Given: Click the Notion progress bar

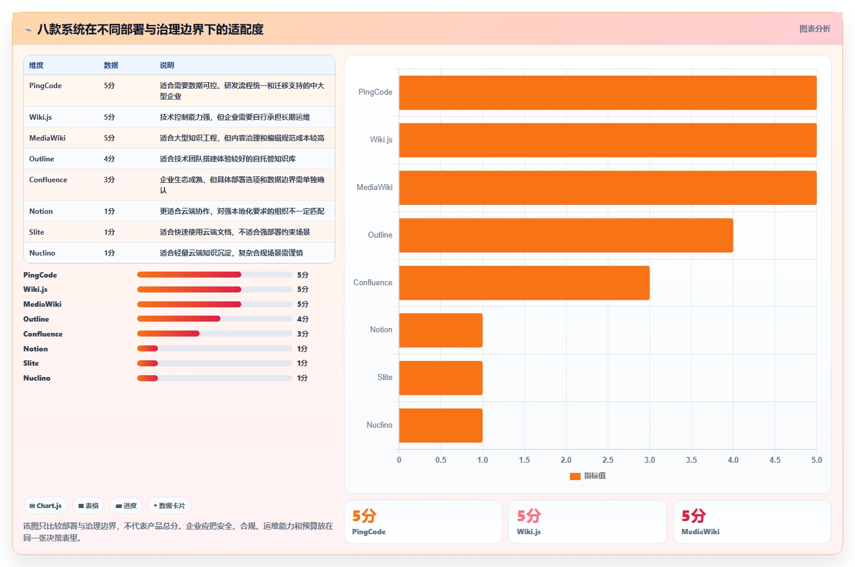Looking at the screenshot, I should [x=214, y=348].
